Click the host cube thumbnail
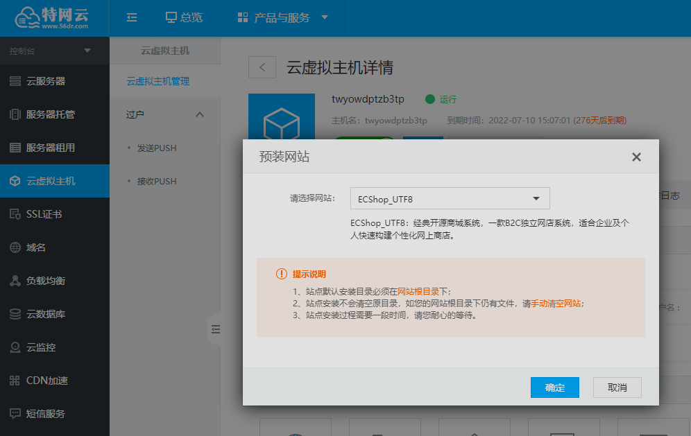 [x=282, y=117]
